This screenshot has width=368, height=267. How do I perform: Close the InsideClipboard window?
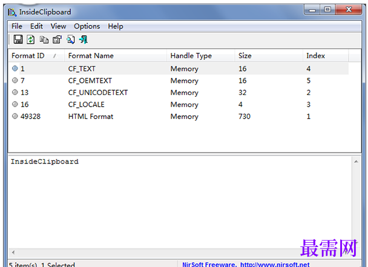pyautogui.click(x=349, y=10)
